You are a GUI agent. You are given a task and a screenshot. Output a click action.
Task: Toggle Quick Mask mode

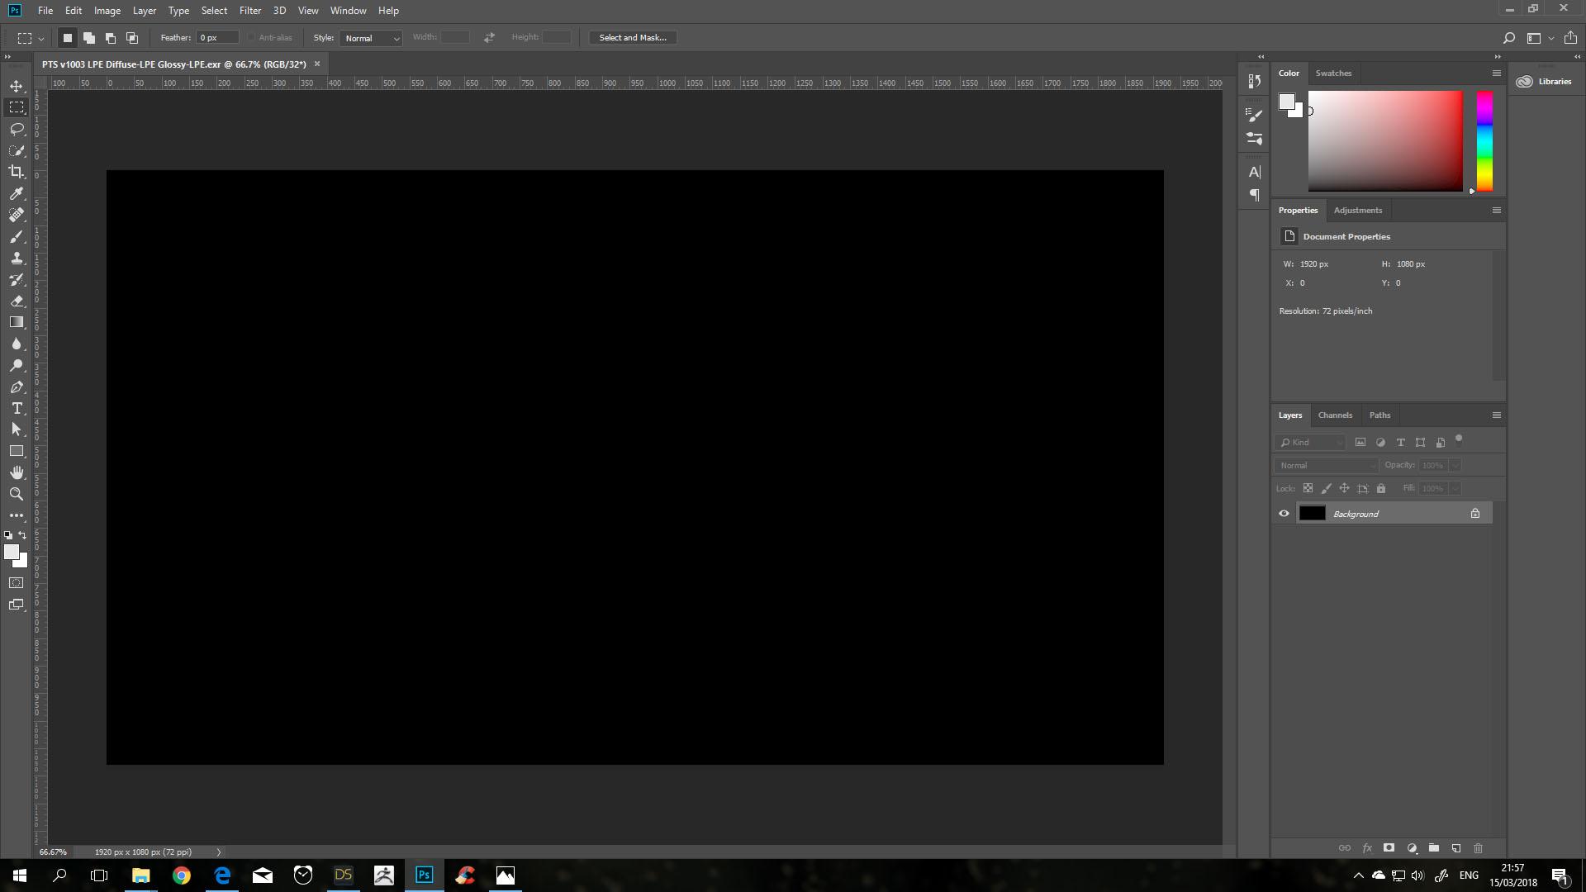point(17,583)
